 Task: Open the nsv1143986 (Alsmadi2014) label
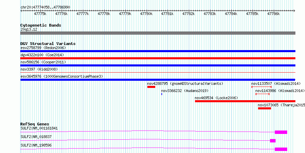click(280, 91)
